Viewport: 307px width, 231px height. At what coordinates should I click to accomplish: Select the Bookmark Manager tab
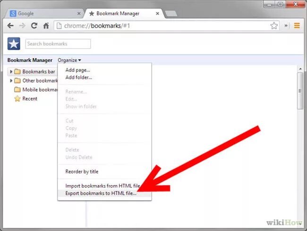click(x=124, y=14)
